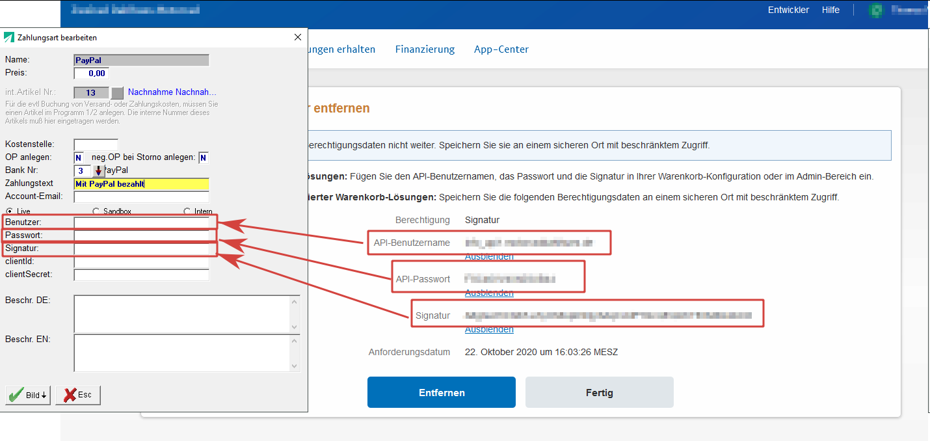Click the Signatur input field
The image size is (930, 441).
142,248
